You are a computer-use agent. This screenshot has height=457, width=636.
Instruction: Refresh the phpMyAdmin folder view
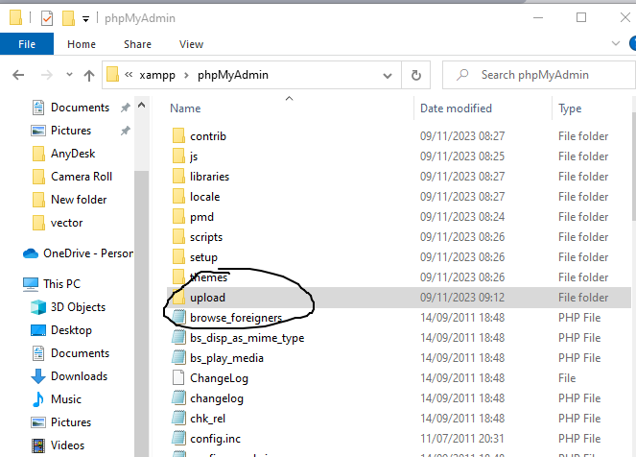tap(415, 75)
